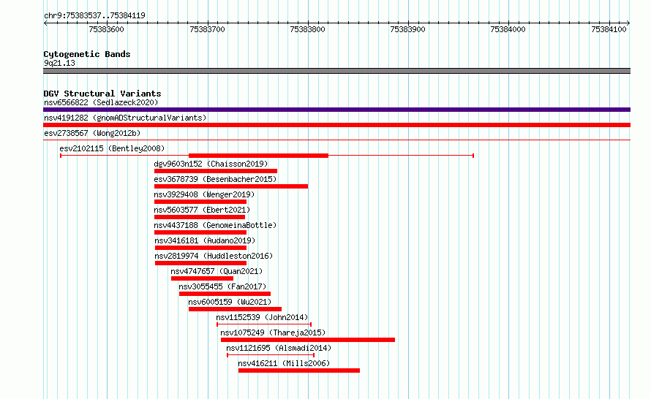The height and width of the screenshot is (399, 651).
Task: Select the thick red esv2102115 bar
Action: click(x=258, y=156)
